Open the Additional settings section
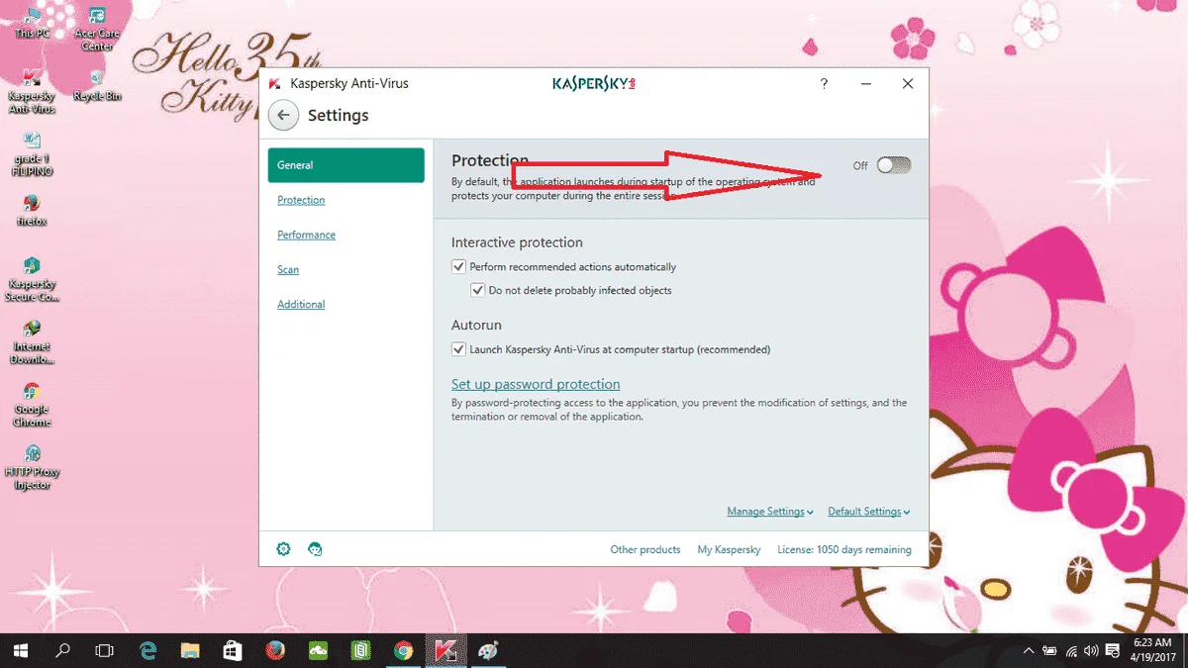This screenshot has height=668, width=1188. 301,304
